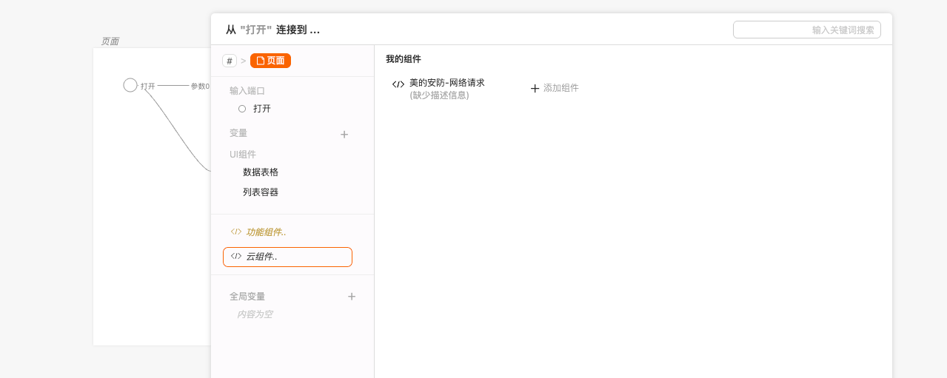Add a global variable via 全局变量 plus

(x=352, y=297)
